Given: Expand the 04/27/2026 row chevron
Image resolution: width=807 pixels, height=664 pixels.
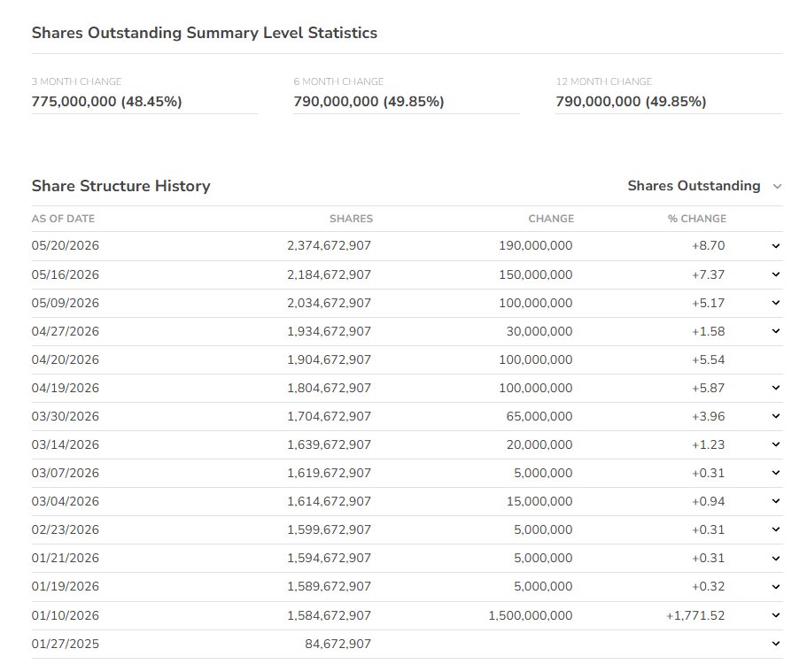Looking at the screenshot, I should (776, 331).
